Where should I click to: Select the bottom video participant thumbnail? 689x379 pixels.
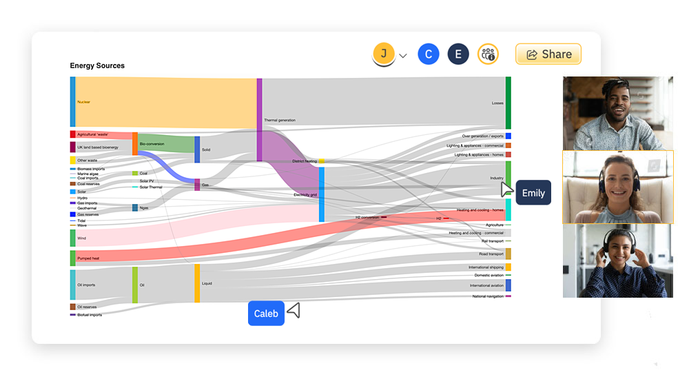pyautogui.click(x=617, y=261)
